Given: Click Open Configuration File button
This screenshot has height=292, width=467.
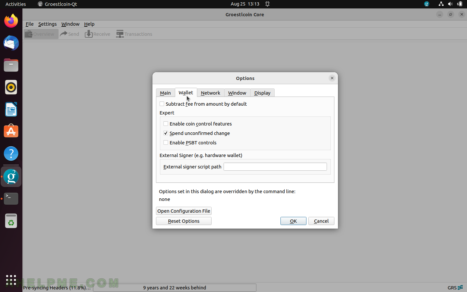Looking at the screenshot, I should [184, 211].
